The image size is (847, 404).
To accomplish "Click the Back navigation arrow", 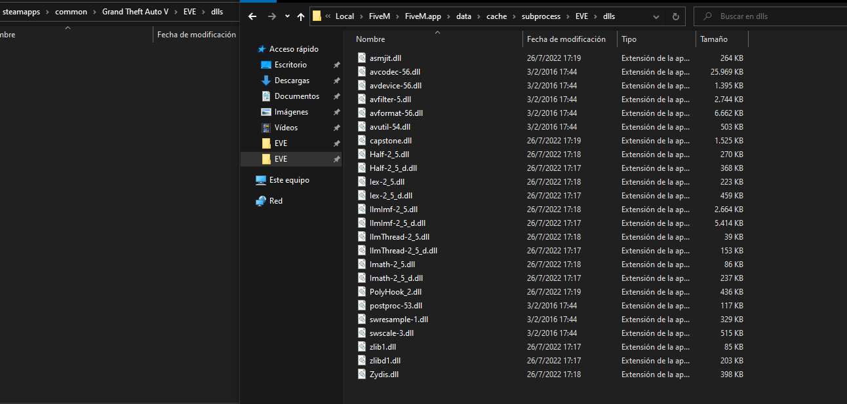I will (252, 16).
